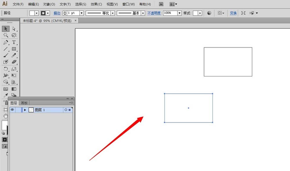
Task: Select the Paintbrush tool
Action: 6,55
